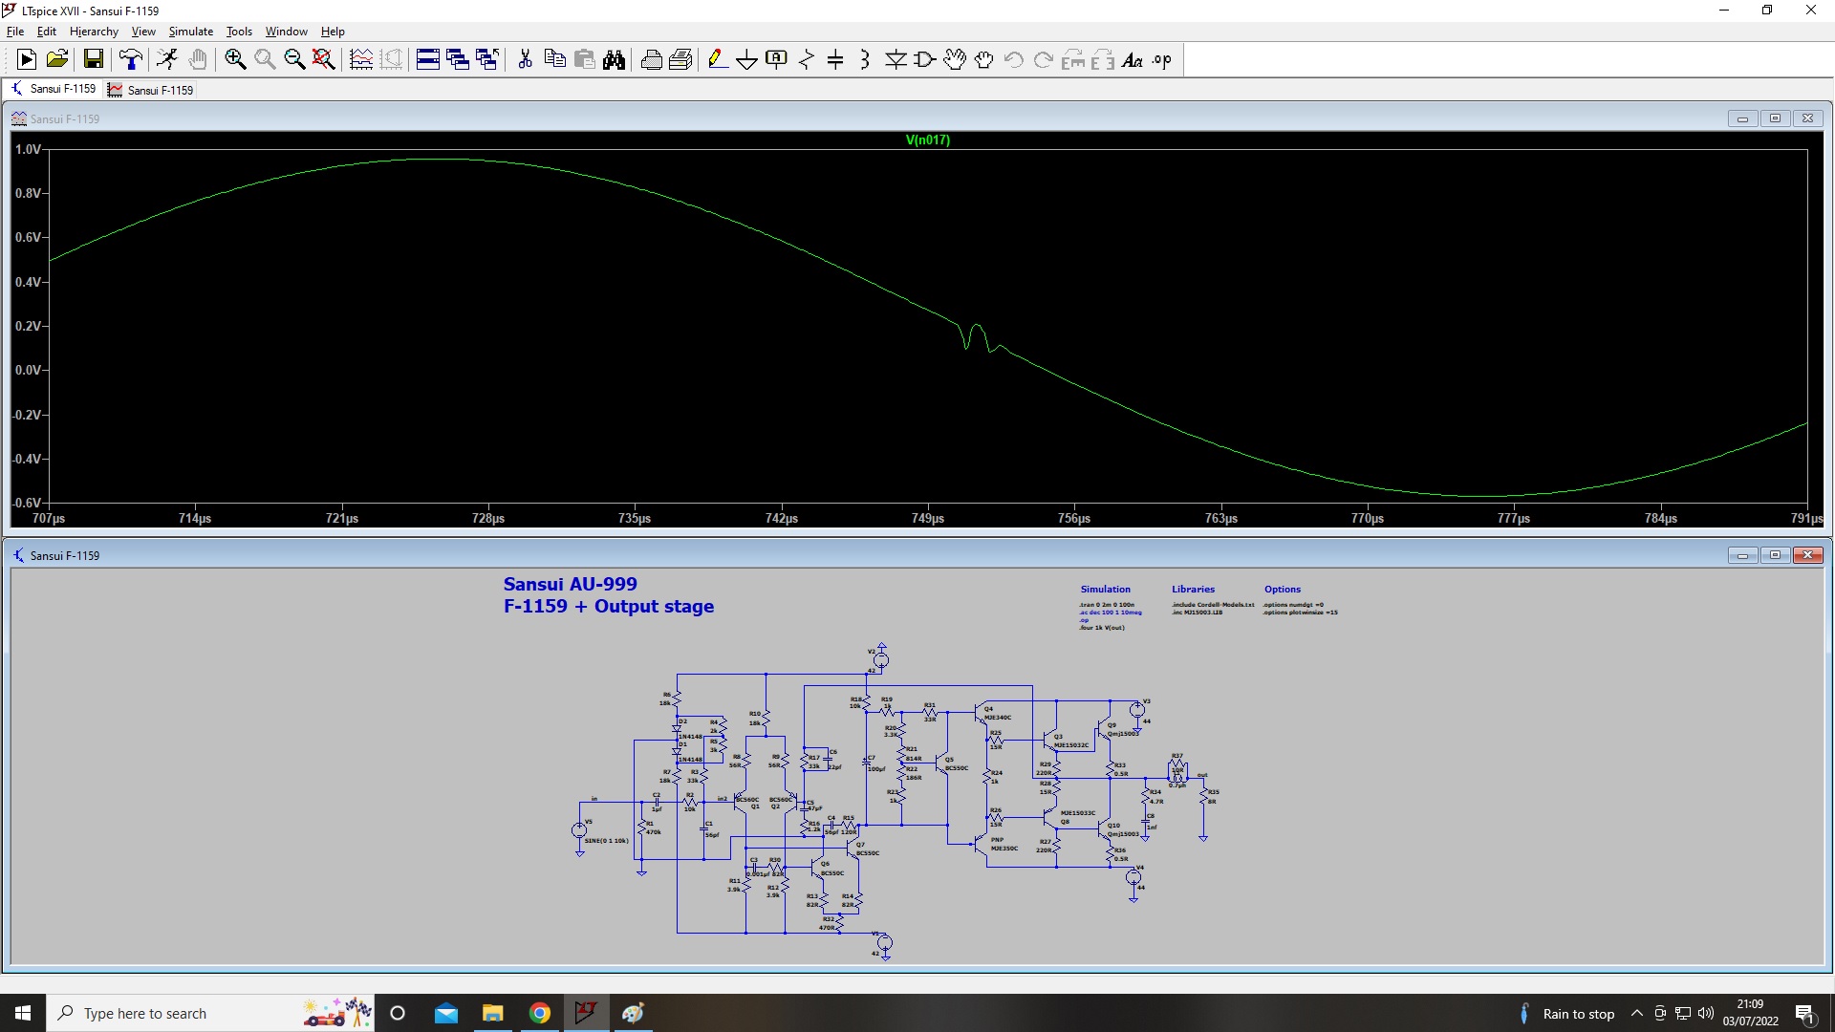The height and width of the screenshot is (1032, 1835).
Task: Open Find with the binoculars icon
Action: [x=614, y=60]
